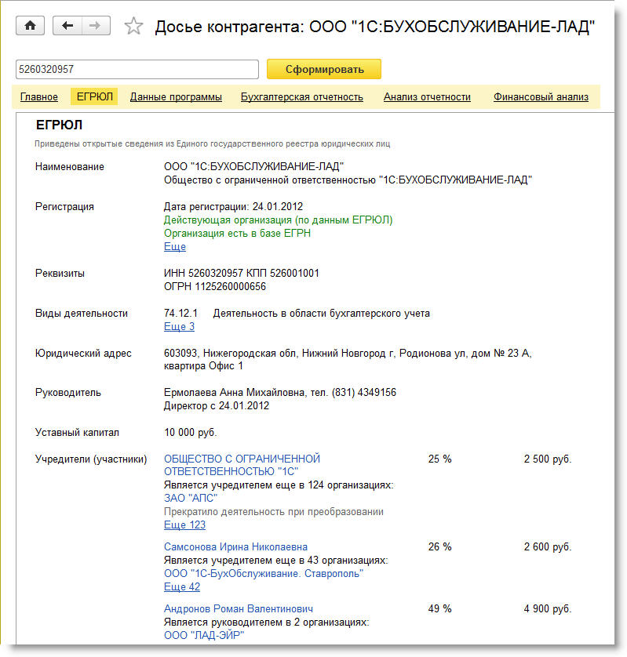
Task: Switch to Анализ отчетности tab
Action: (x=427, y=96)
